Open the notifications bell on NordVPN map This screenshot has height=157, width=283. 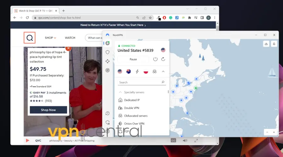click(x=274, y=44)
